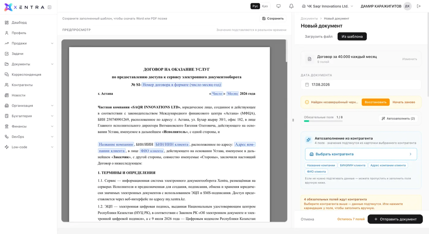Open the monitor display icon in header
The width and height of the screenshot is (429, 234).
(x=279, y=6)
